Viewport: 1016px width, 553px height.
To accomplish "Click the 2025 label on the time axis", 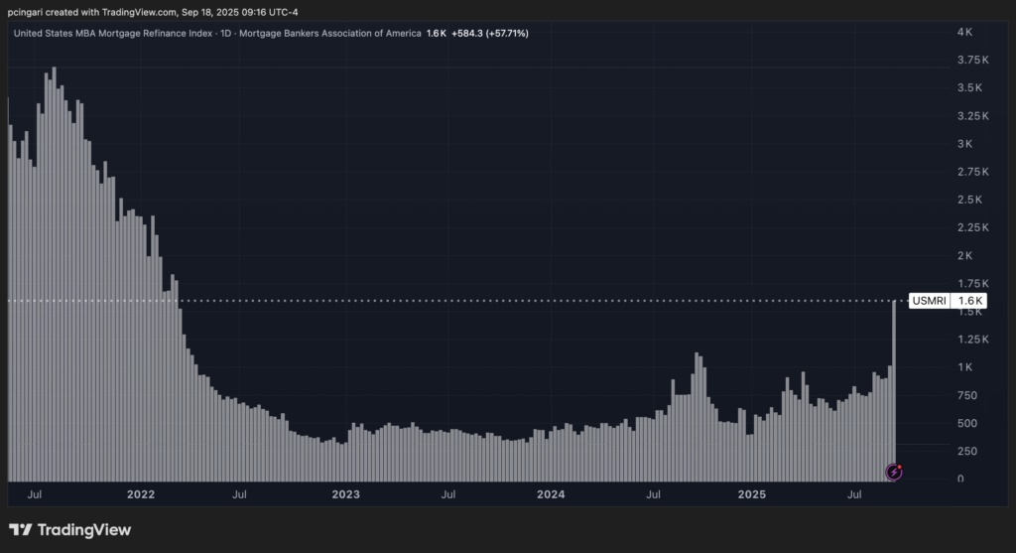I will coord(753,493).
